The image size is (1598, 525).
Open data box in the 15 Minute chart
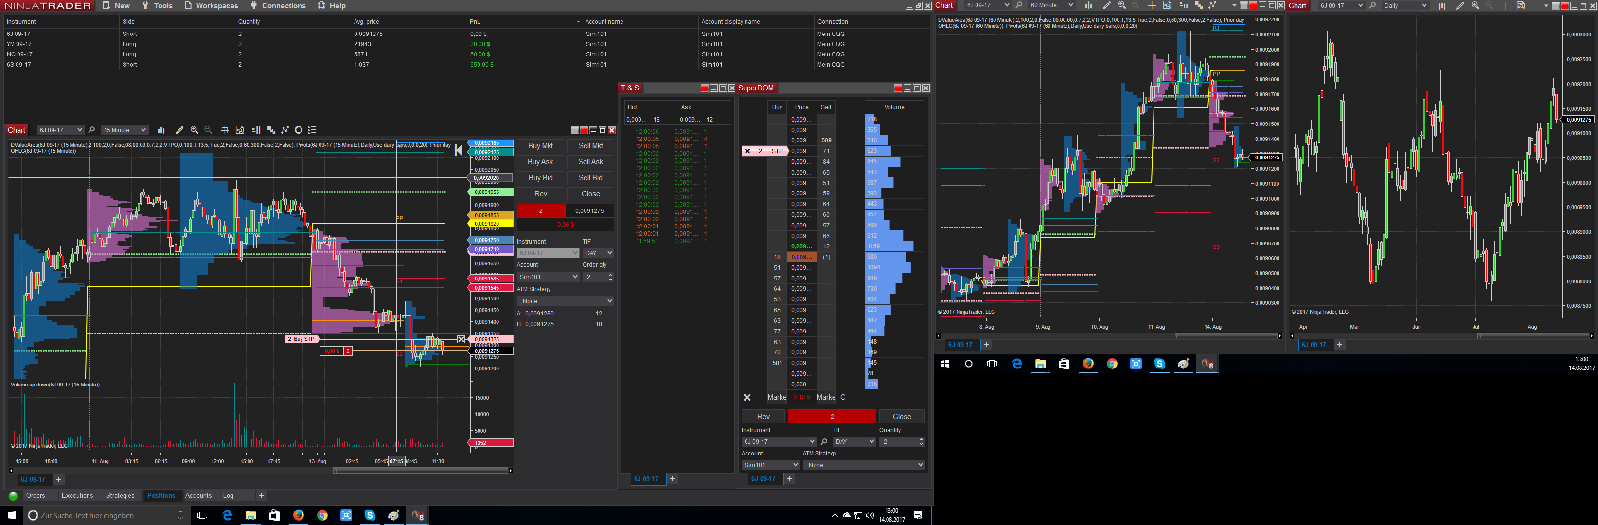click(x=239, y=130)
